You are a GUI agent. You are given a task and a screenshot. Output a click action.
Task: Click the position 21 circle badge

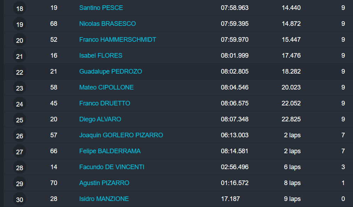coord(19,56)
